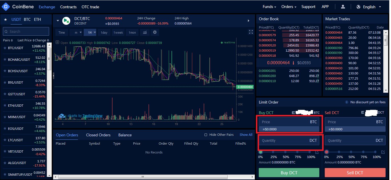Click the pairs Search box
391x180 pixels.
click(x=26, y=31)
